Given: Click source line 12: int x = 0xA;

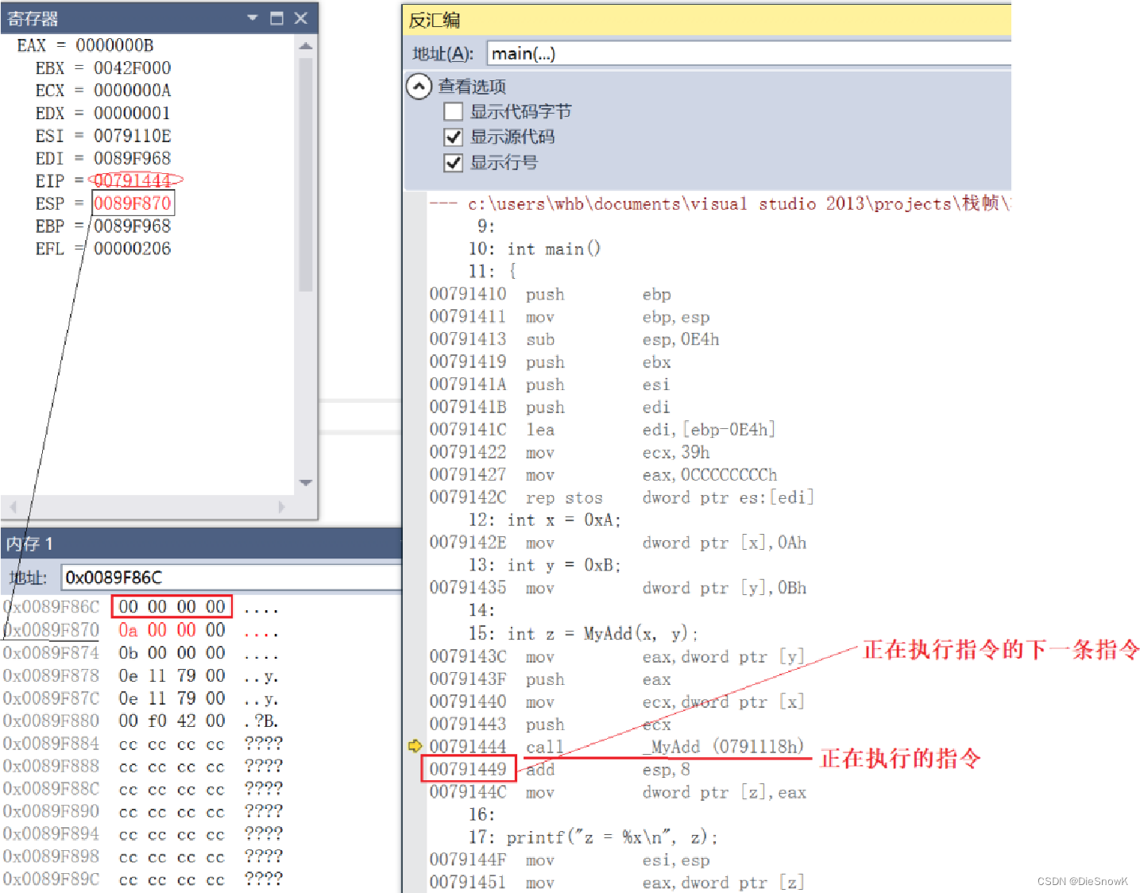Looking at the screenshot, I should 545,520.
